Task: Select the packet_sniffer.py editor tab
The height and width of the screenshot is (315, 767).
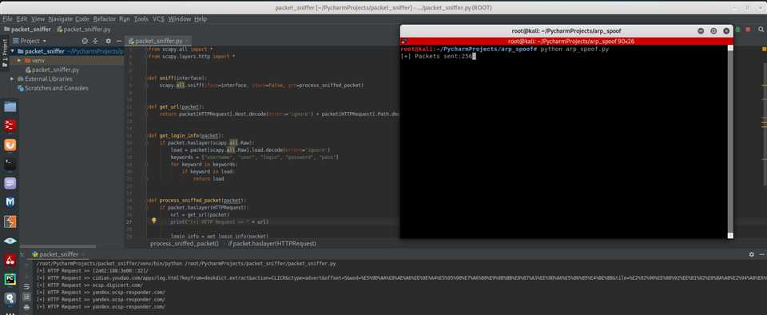Action: tap(158, 41)
